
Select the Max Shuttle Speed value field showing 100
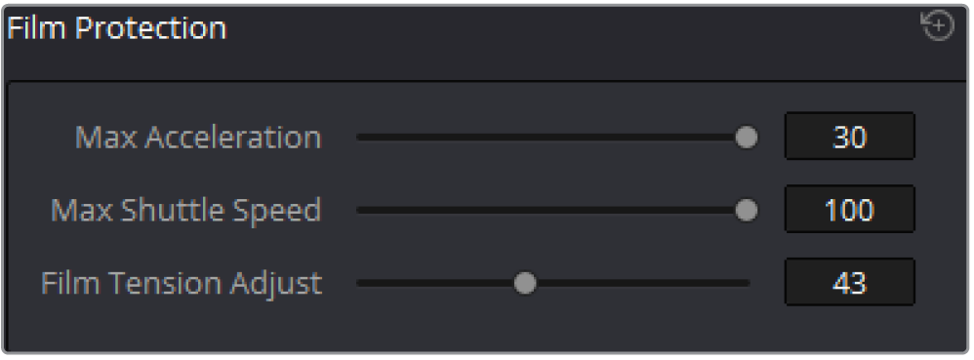point(850,210)
